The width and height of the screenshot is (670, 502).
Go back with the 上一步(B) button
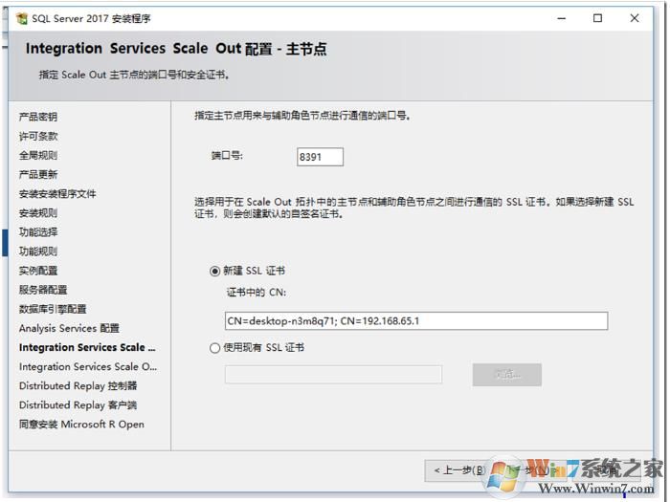tap(459, 470)
